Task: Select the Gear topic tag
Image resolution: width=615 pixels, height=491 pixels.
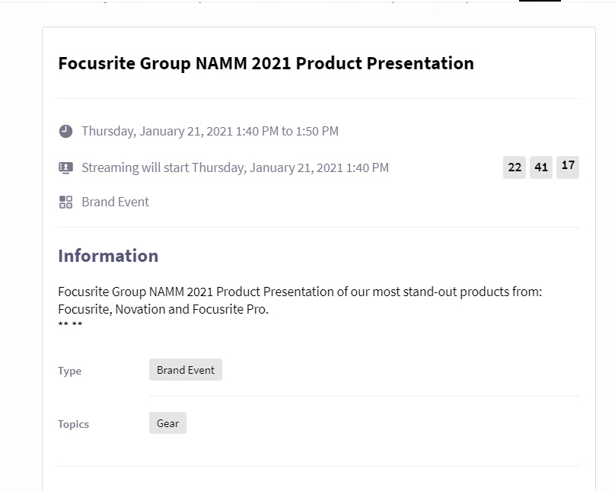Action: (167, 423)
